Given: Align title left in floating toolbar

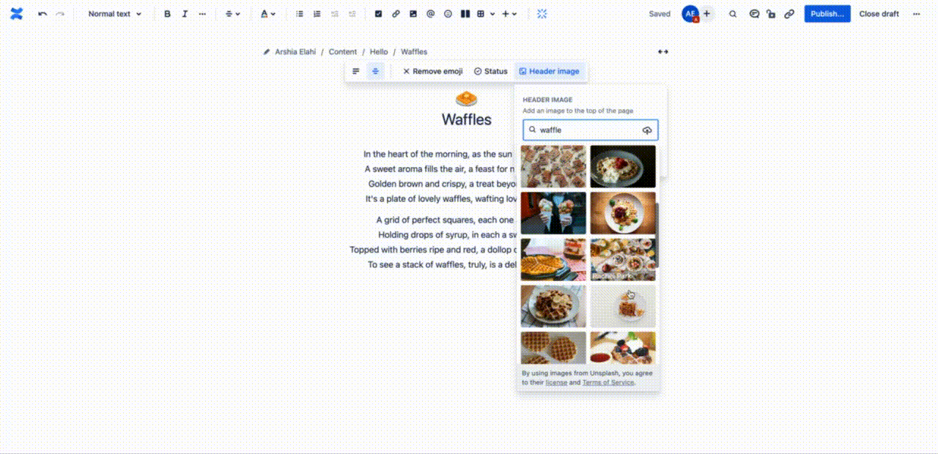Looking at the screenshot, I should click(356, 72).
